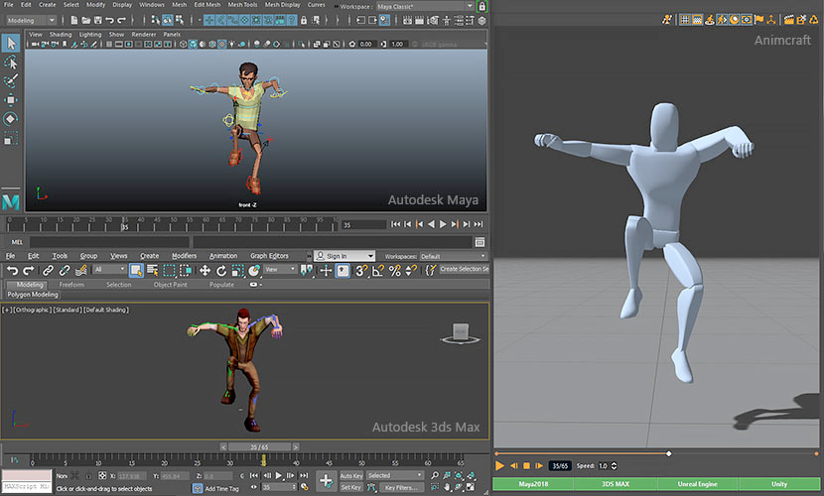
Task: Click large plus Set Keys button
Action: [x=326, y=481]
